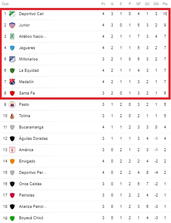Image resolution: width=171 pixels, height=223 pixels.
Task: Click Deportivo Cali's 10 points value
Action: (165, 14)
